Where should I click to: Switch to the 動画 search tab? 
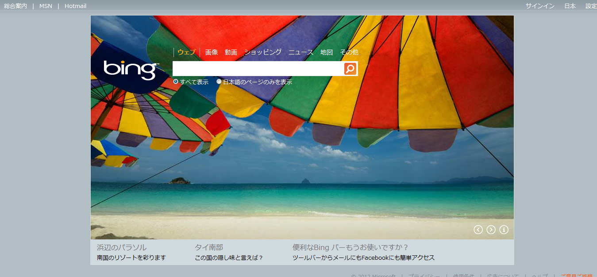point(231,52)
